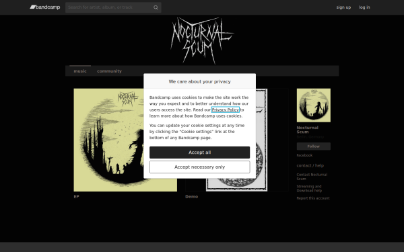Click the Accept all button
The height and width of the screenshot is (252, 404).
pos(200,153)
